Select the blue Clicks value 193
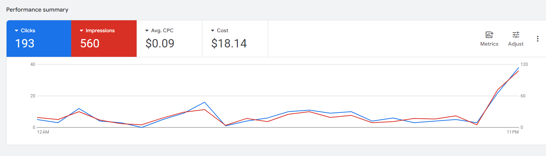Image resolution: width=546 pixels, height=156 pixels. click(x=25, y=43)
